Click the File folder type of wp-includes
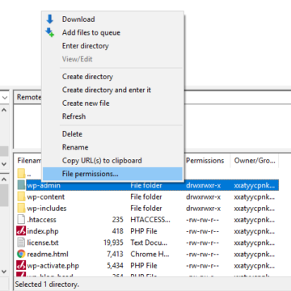 point(146,209)
